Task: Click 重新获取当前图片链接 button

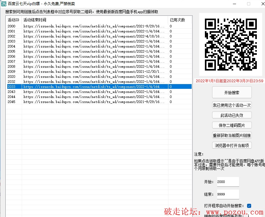Action: click(232, 135)
